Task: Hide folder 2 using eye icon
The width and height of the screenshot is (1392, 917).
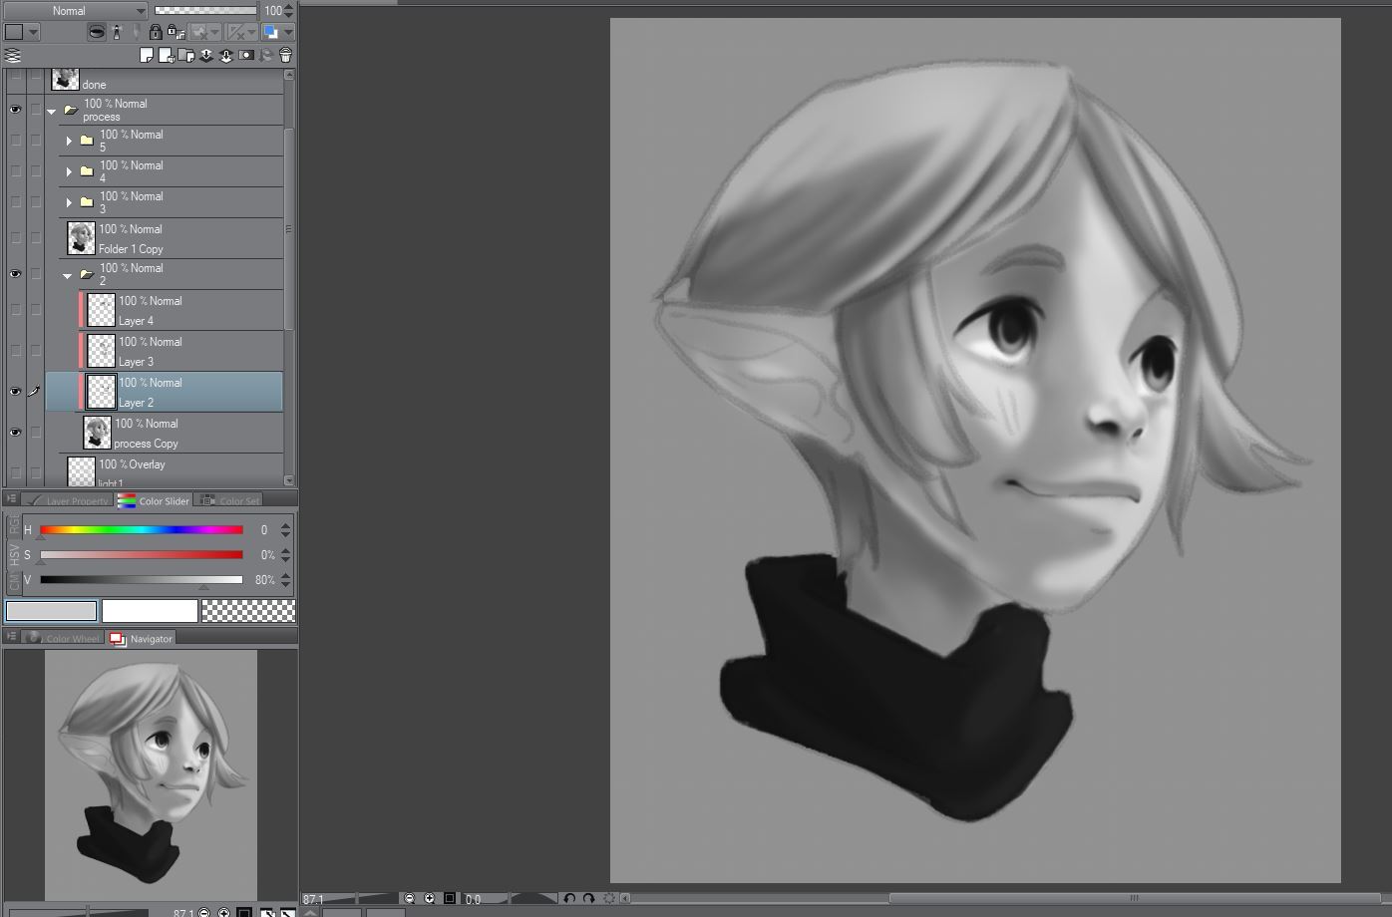Action: point(14,273)
